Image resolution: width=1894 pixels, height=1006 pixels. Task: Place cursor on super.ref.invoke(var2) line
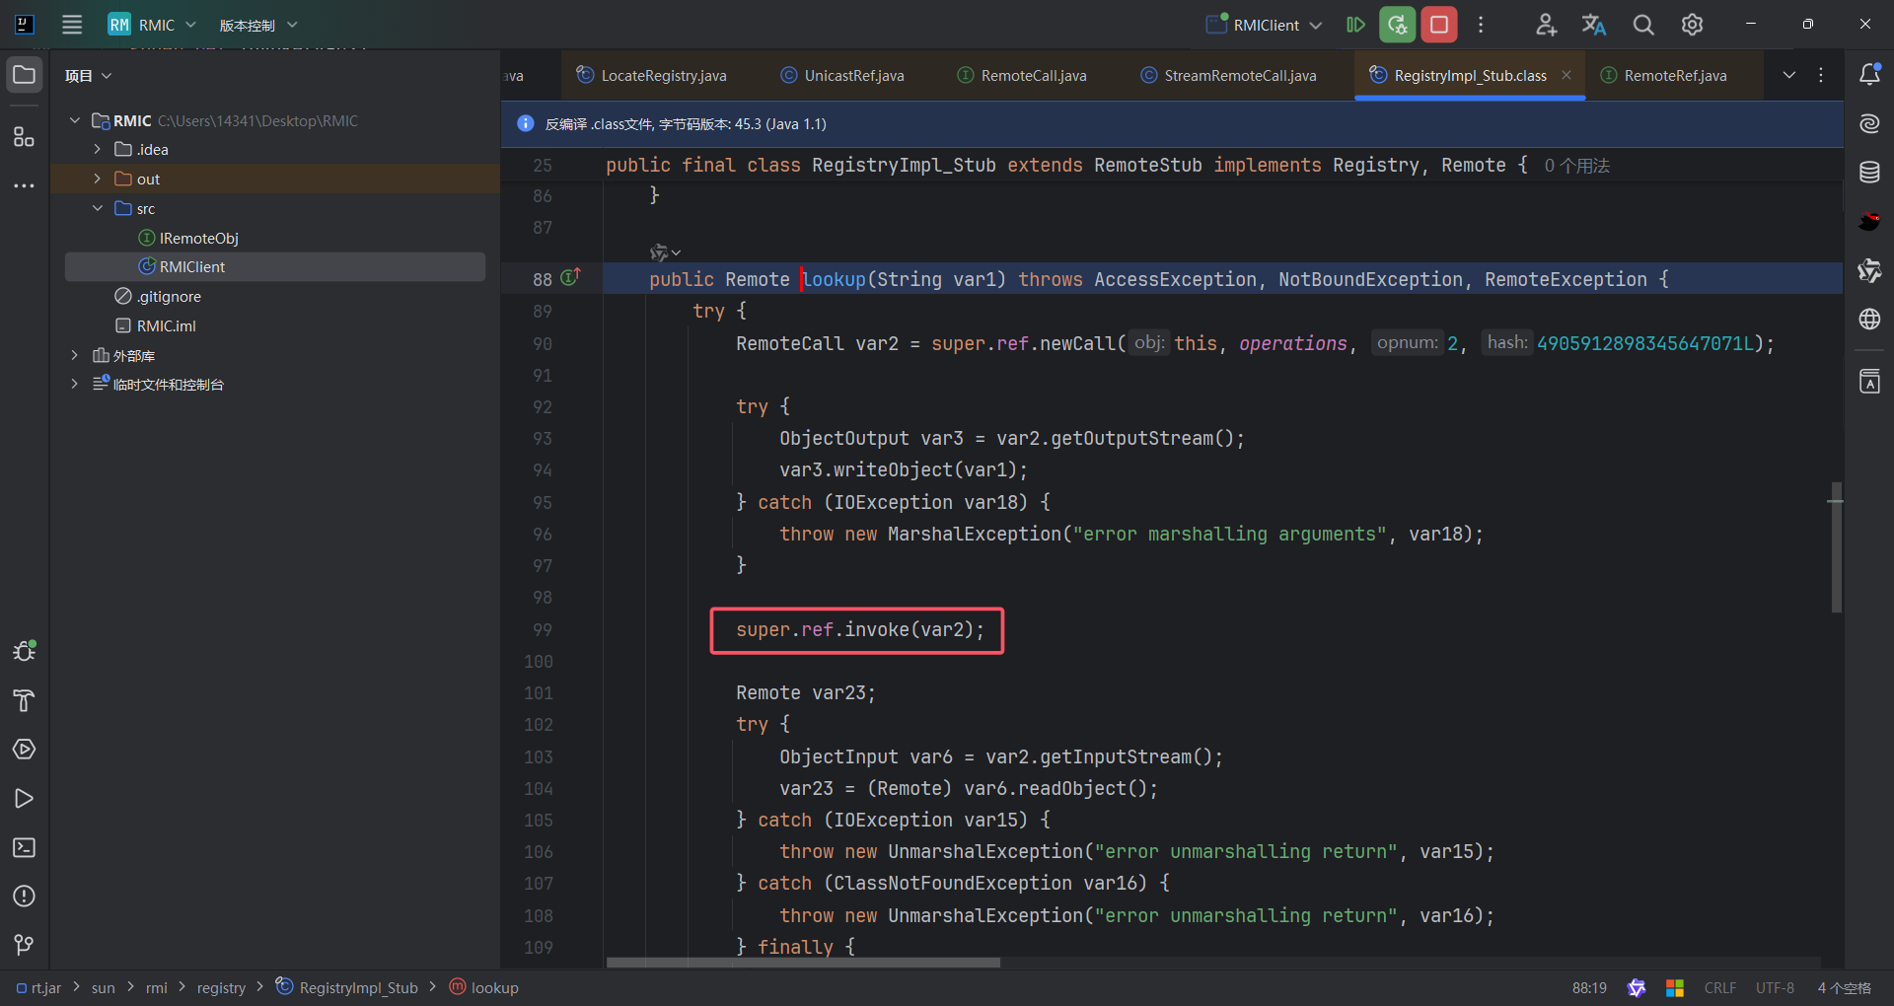pyautogui.click(x=859, y=630)
